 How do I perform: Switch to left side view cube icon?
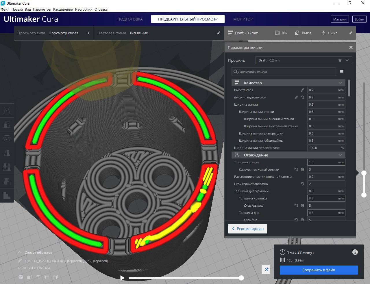point(47,277)
